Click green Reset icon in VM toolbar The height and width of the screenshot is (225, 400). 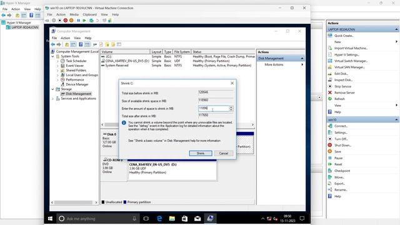coord(84,21)
